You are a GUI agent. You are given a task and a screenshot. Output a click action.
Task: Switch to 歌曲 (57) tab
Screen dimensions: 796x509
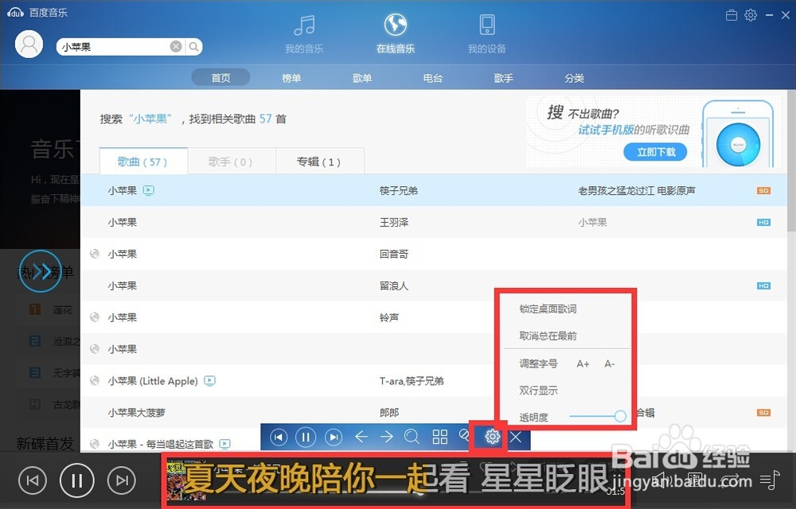[x=143, y=161]
